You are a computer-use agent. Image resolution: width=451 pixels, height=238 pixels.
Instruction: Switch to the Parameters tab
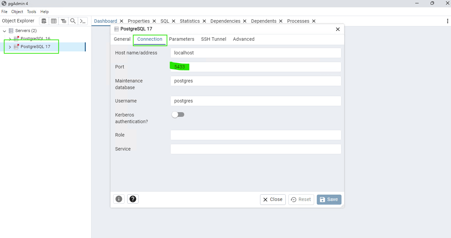click(182, 39)
